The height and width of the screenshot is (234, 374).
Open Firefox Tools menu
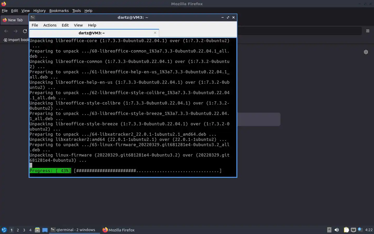coord(76,11)
